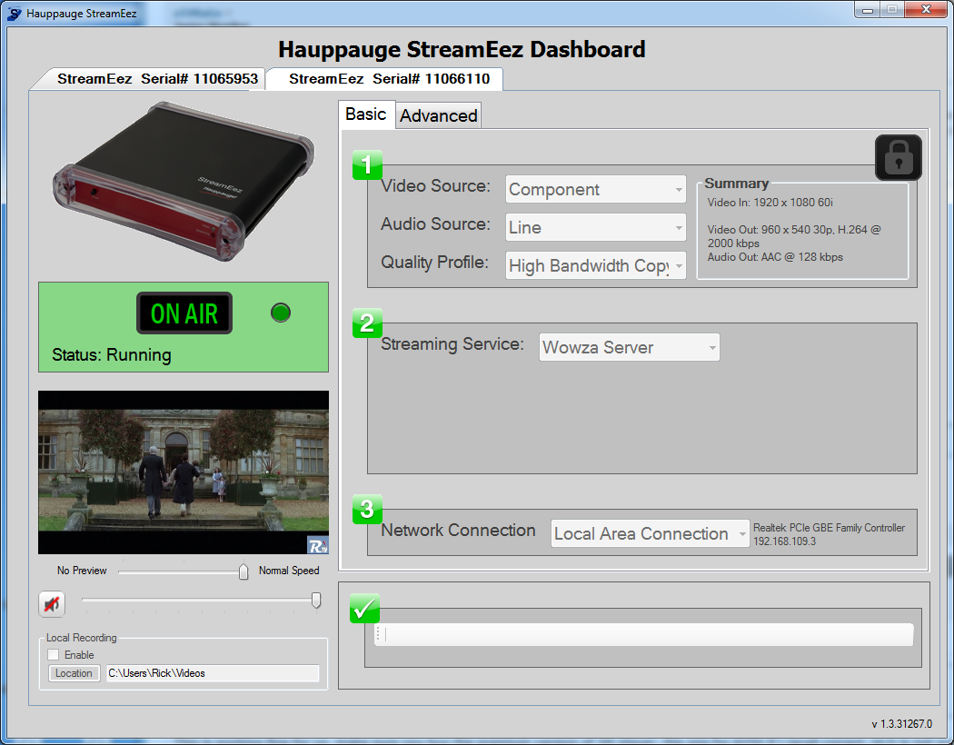
Task: Click the 'Audio Out: AAC @ 128 kbps' line
Action: (x=775, y=257)
